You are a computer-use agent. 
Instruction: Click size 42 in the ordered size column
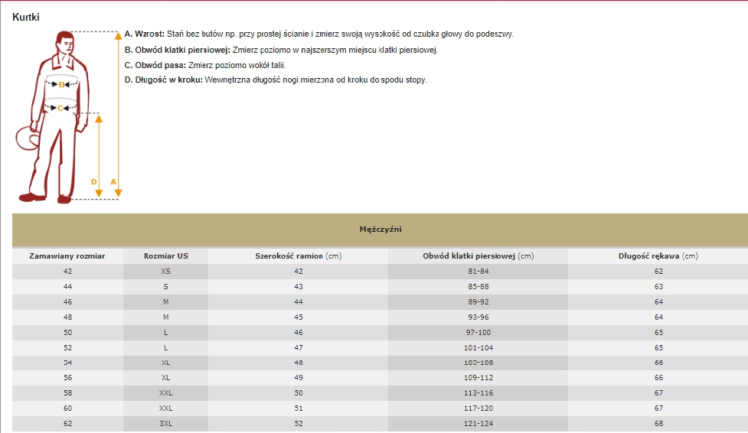[67, 272]
